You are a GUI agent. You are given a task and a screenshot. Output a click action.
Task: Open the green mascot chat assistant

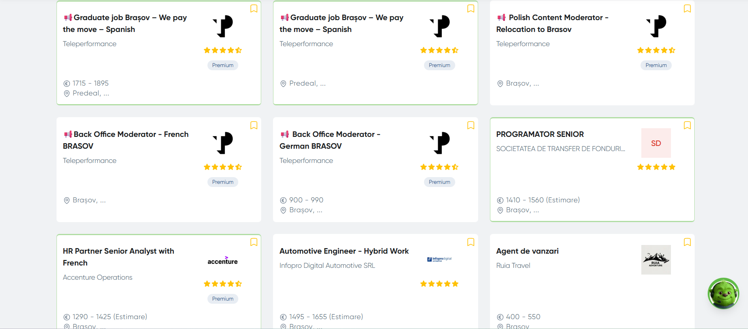tap(724, 293)
